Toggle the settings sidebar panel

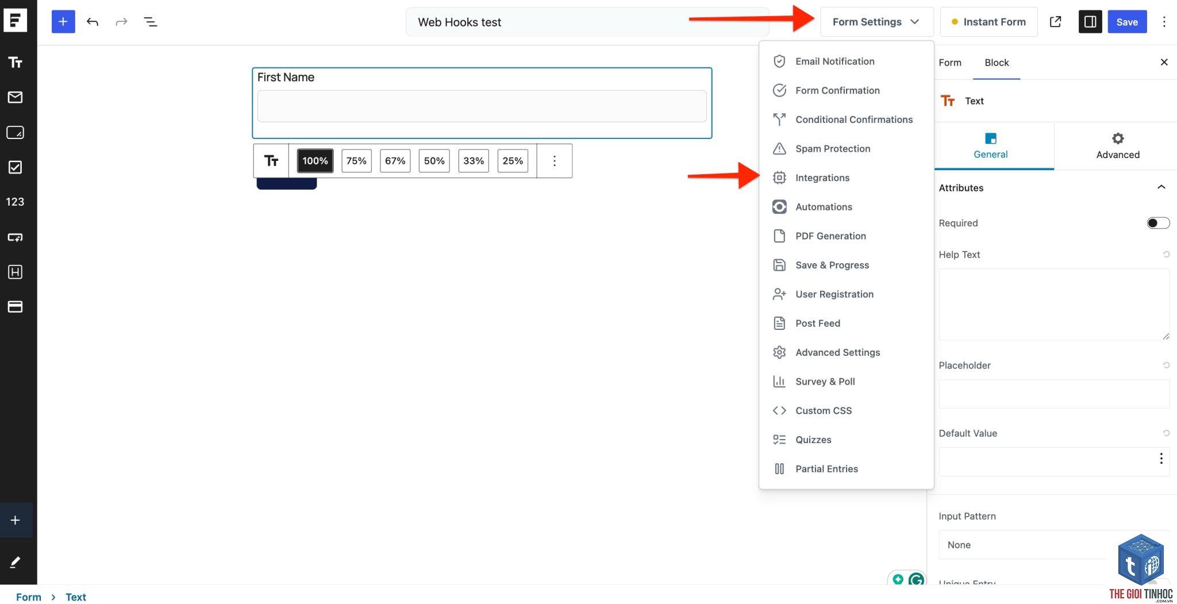[x=1090, y=22]
